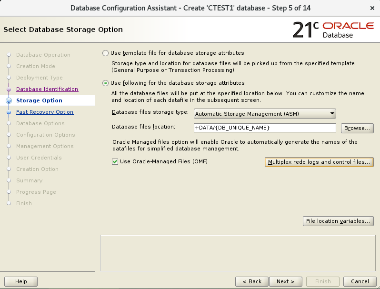The image size is (380, 289).
Task: Click the Deployment Type step label
Action: tap(39, 78)
